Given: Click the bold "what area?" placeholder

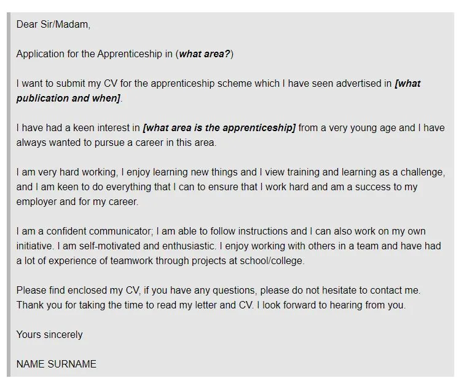Looking at the screenshot, I should coord(205,54).
